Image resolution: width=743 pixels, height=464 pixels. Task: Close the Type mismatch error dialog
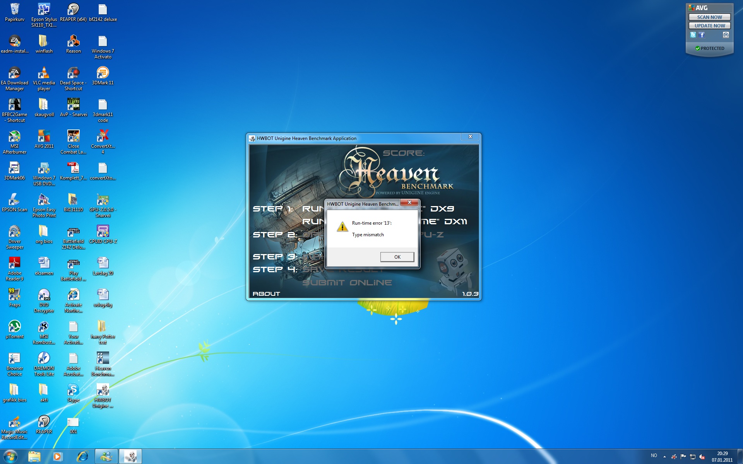click(409, 203)
